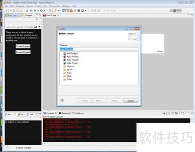The image size is (195, 152).
Task: Open the File menu
Action: [6, 6]
